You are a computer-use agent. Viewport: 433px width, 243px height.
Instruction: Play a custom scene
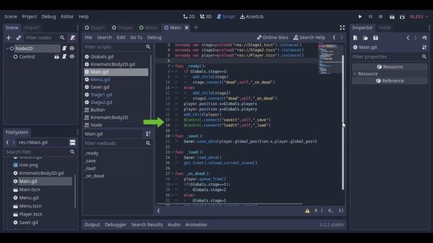(402, 16)
